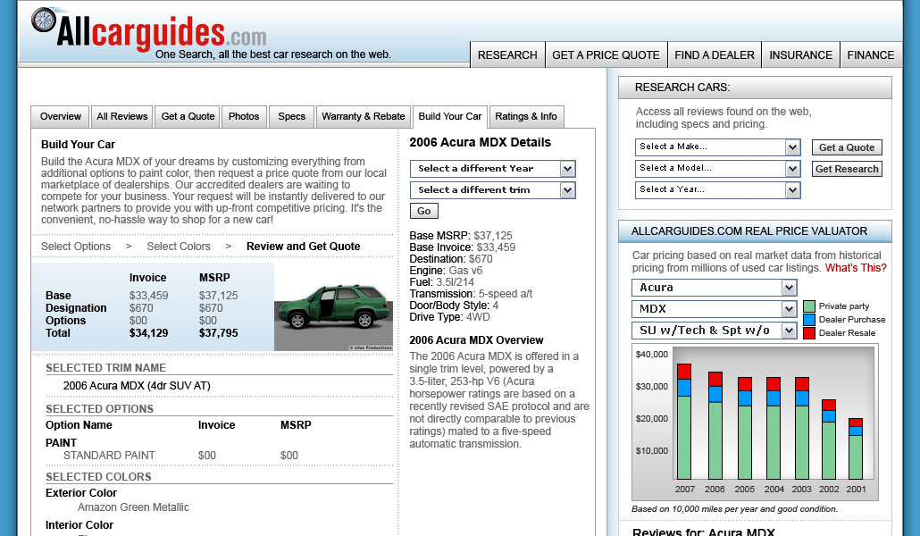This screenshot has width=920, height=536.
Task: Click the Get a Quote sidebar button
Action: (x=846, y=147)
